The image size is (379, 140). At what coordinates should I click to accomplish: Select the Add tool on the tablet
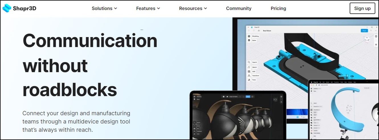pyautogui.click(x=194, y=129)
